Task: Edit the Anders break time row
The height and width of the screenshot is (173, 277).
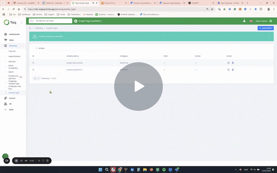Action: pos(228,70)
